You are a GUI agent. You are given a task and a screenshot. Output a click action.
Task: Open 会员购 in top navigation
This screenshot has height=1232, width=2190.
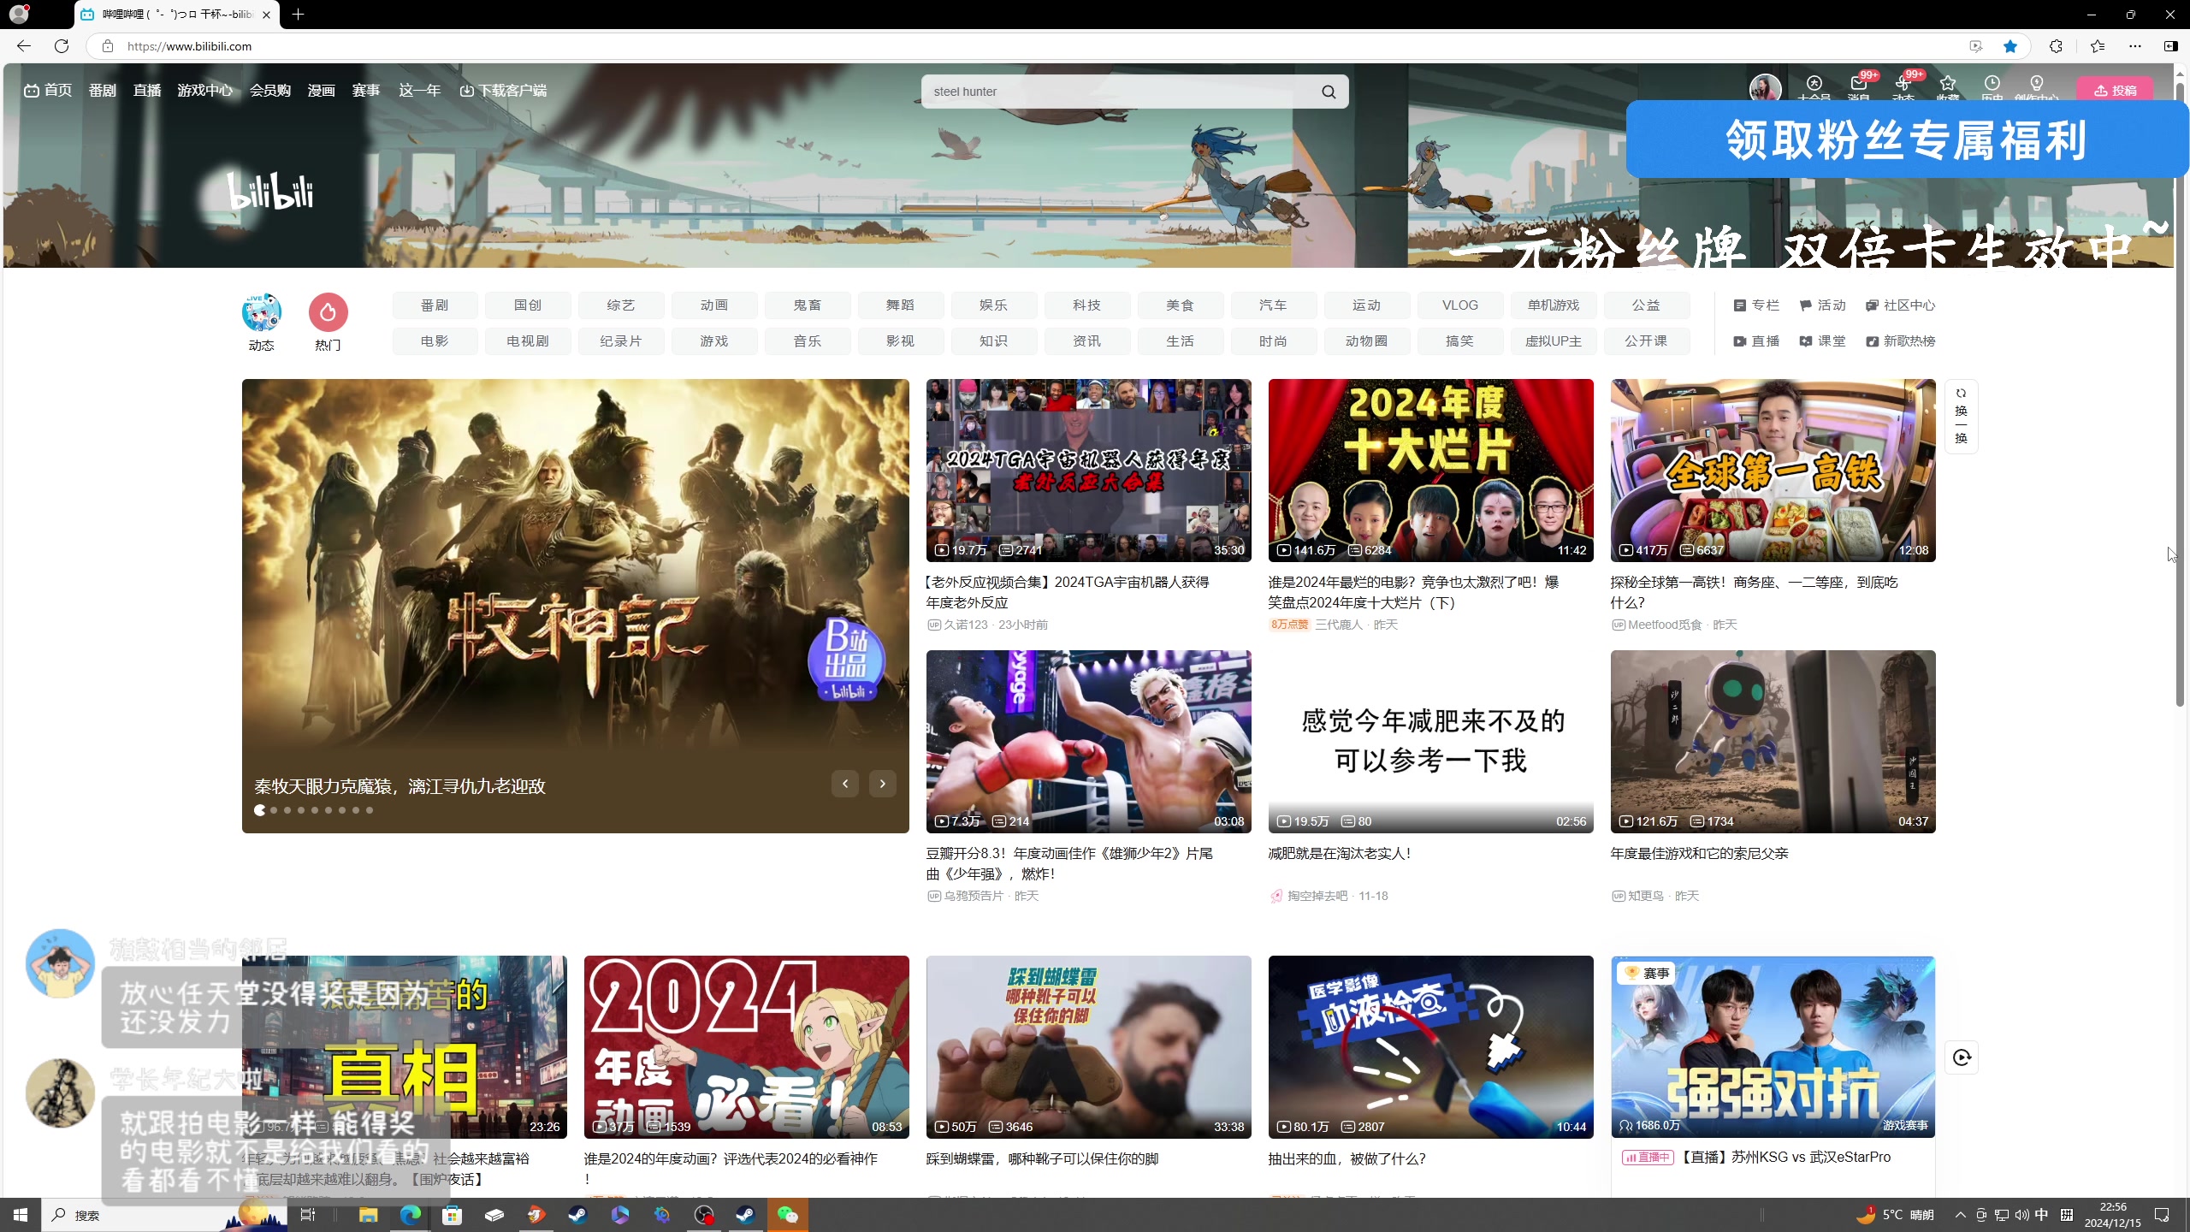coord(269,91)
